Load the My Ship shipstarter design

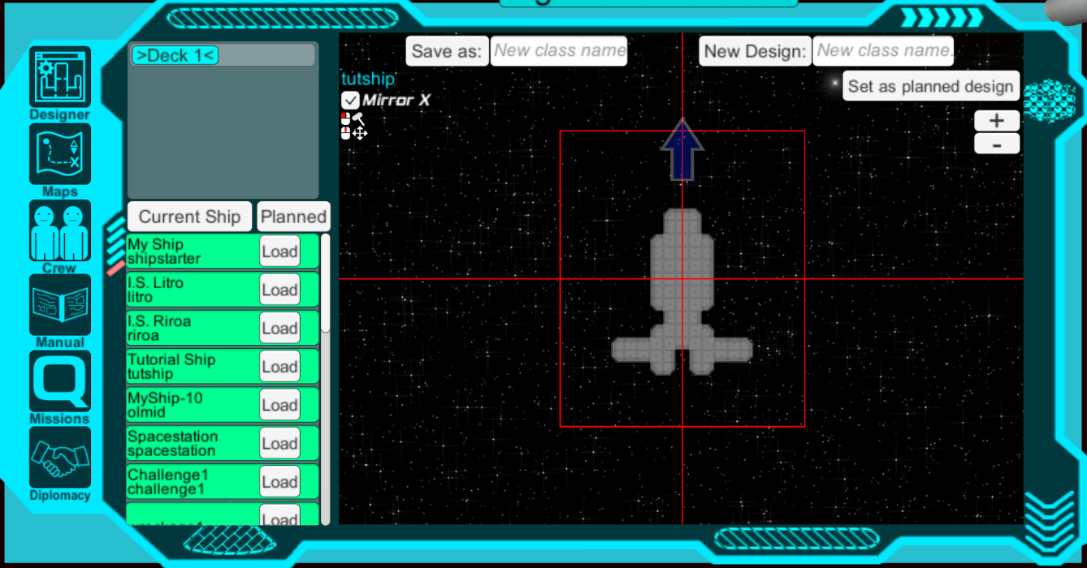279,252
